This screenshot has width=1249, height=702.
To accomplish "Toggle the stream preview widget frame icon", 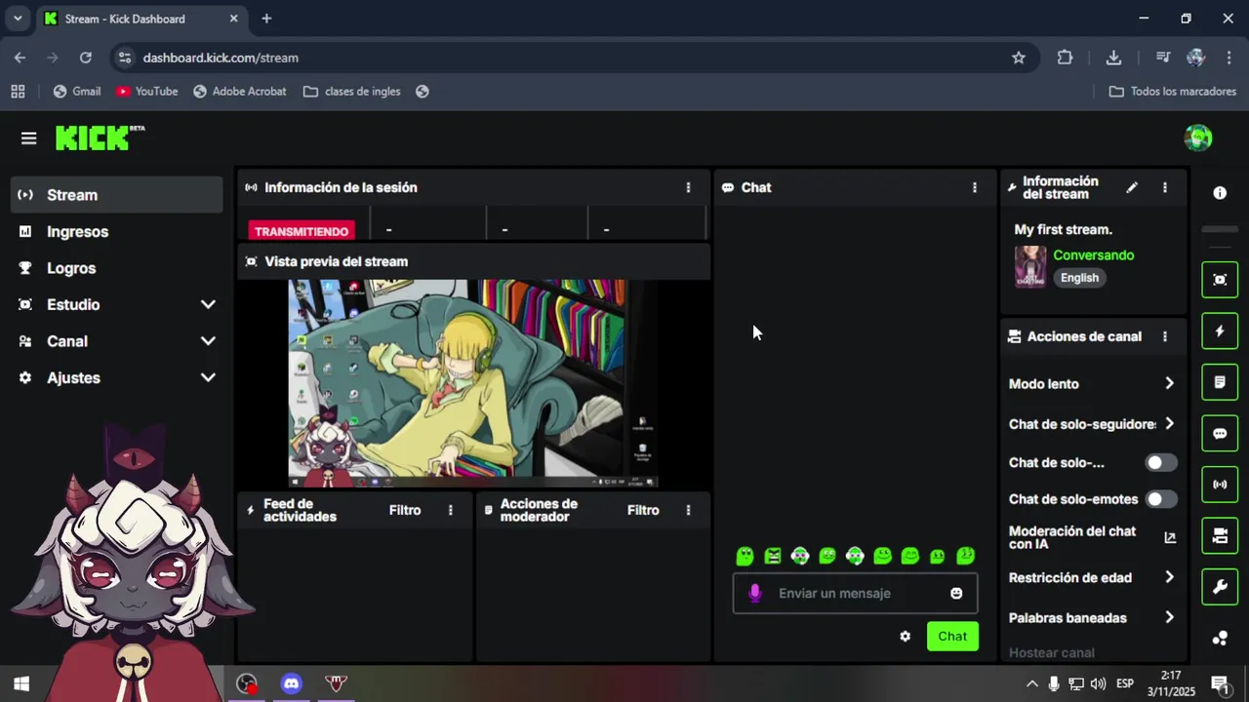I will (x=1220, y=280).
